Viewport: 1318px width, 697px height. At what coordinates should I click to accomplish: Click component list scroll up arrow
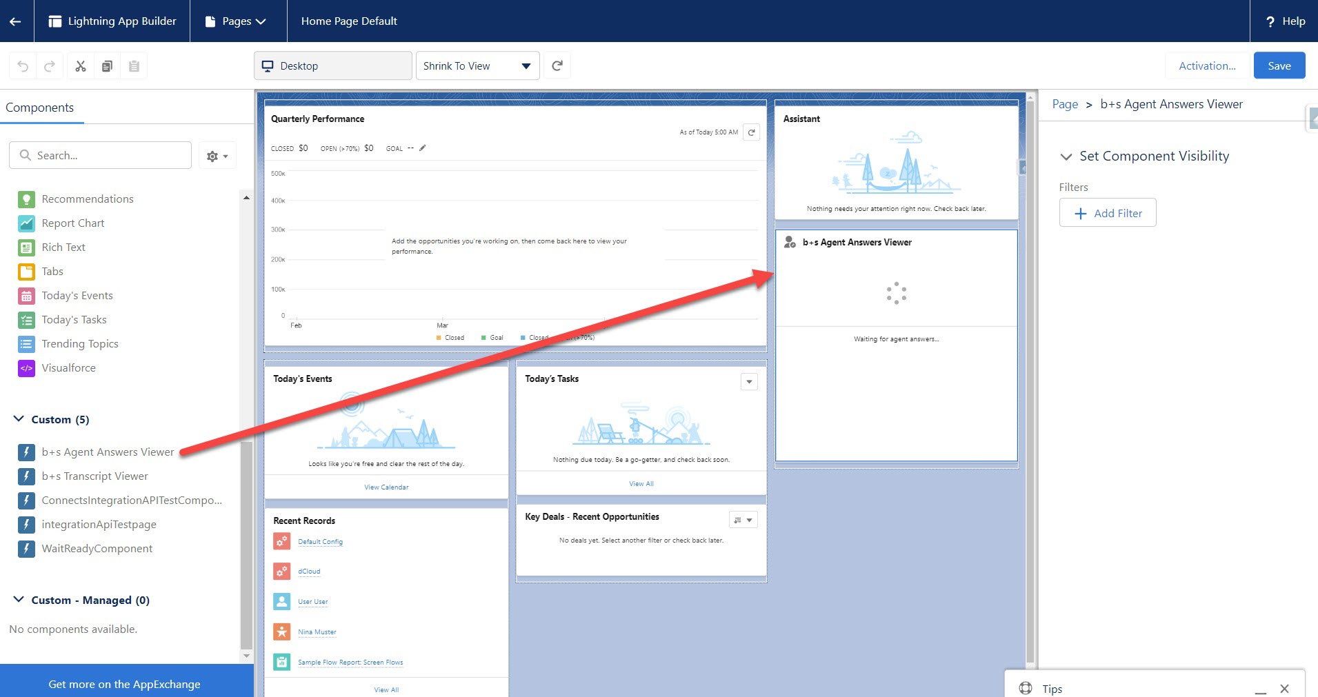[246, 198]
